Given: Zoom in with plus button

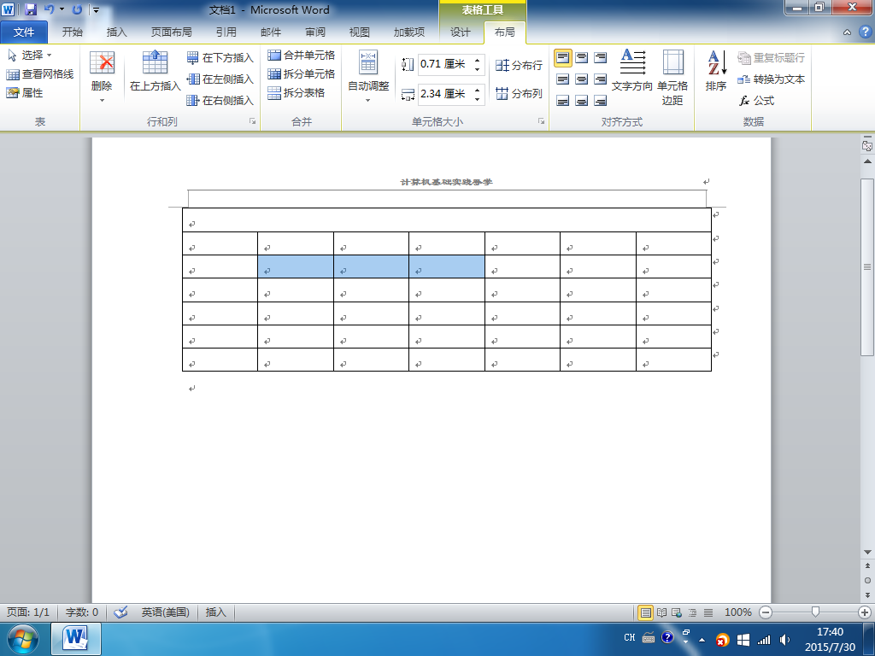Looking at the screenshot, I should [865, 612].
